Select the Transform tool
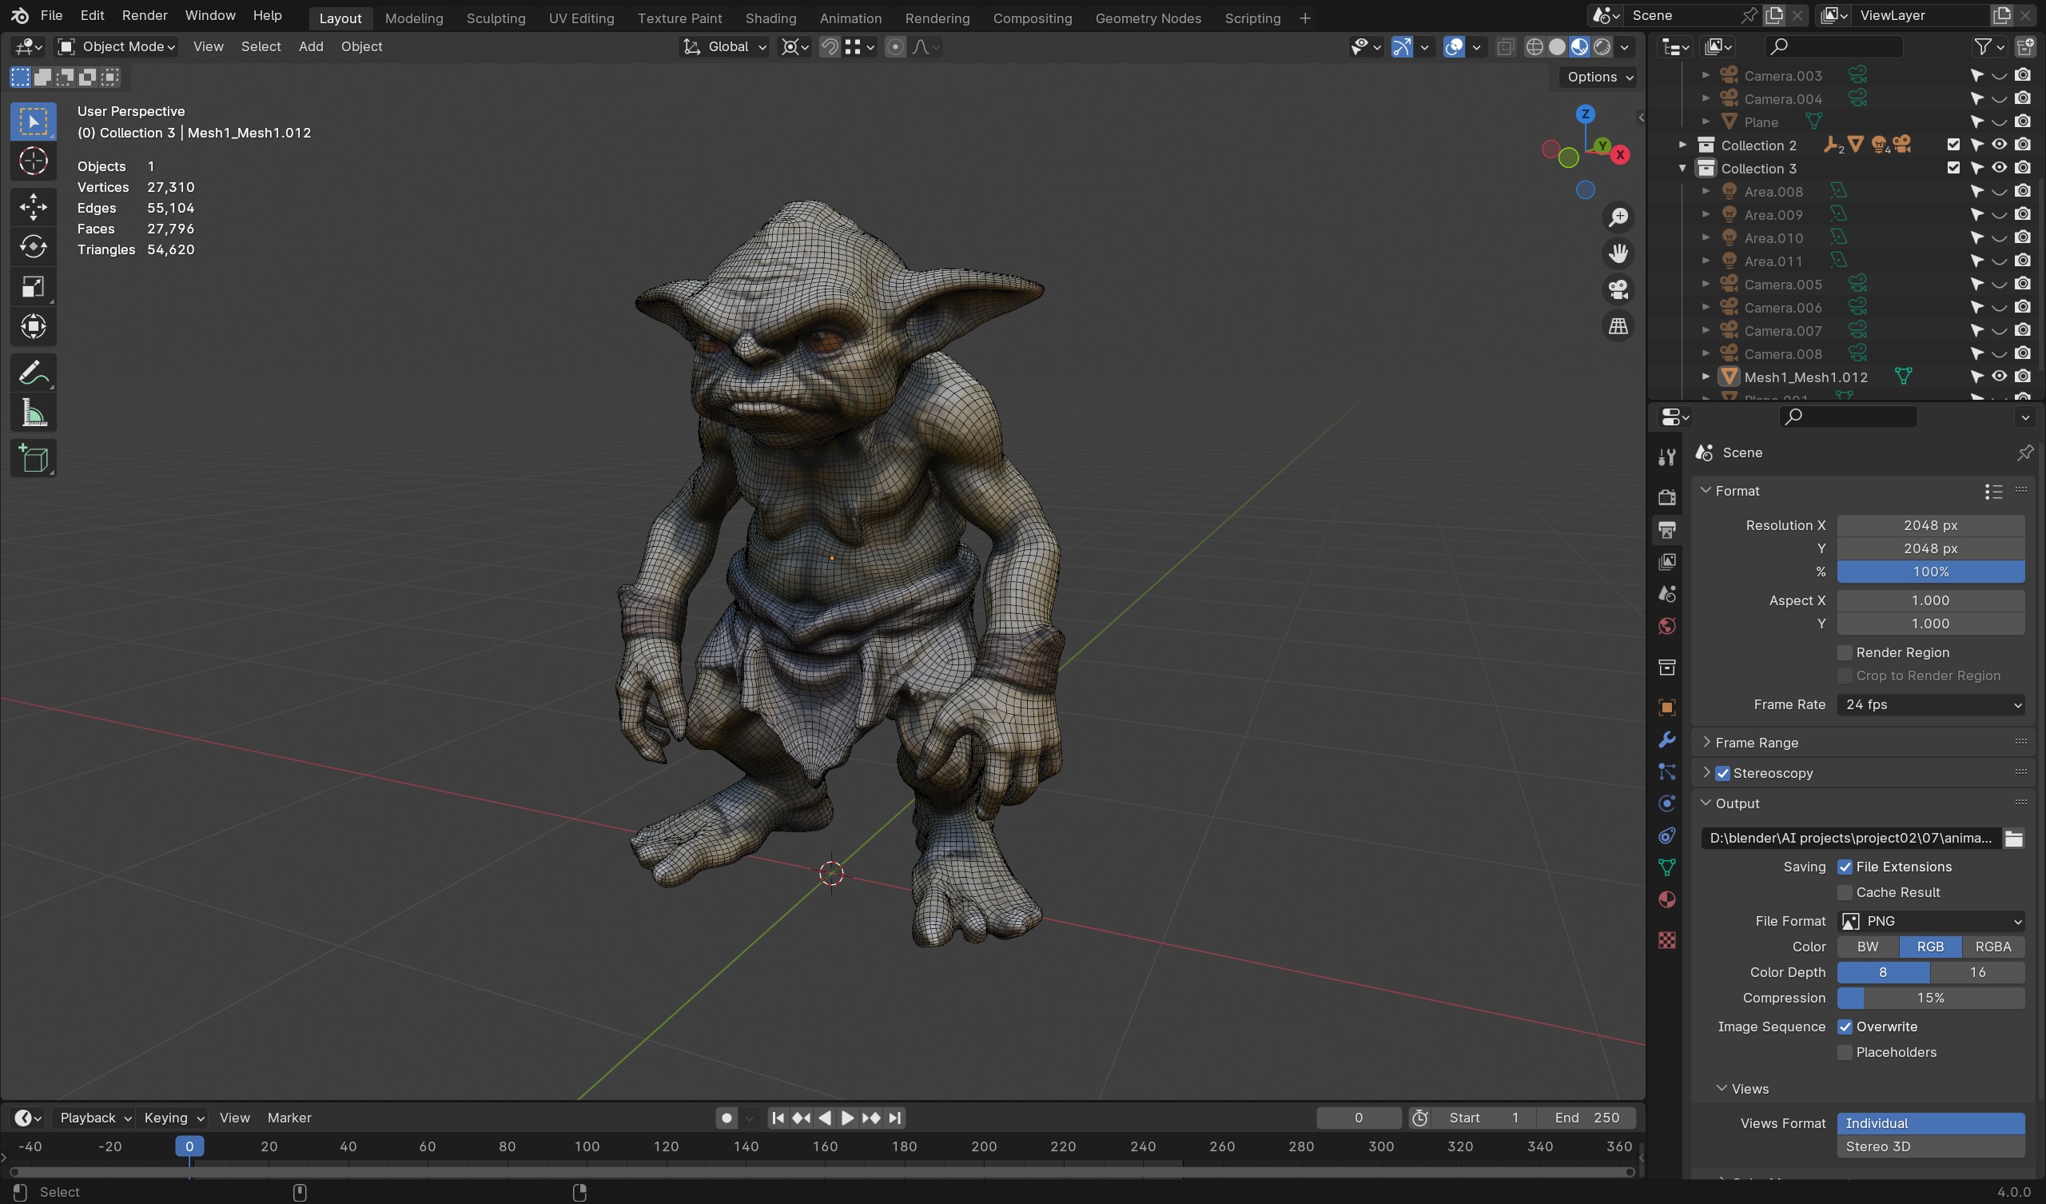This screenshot has height=1204, width=2046. pyautogui.click(x=34, y=327)
